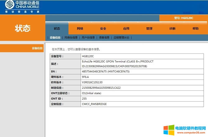
Task: Show the 用户侧信息 page
Action: tap(88, 38)
